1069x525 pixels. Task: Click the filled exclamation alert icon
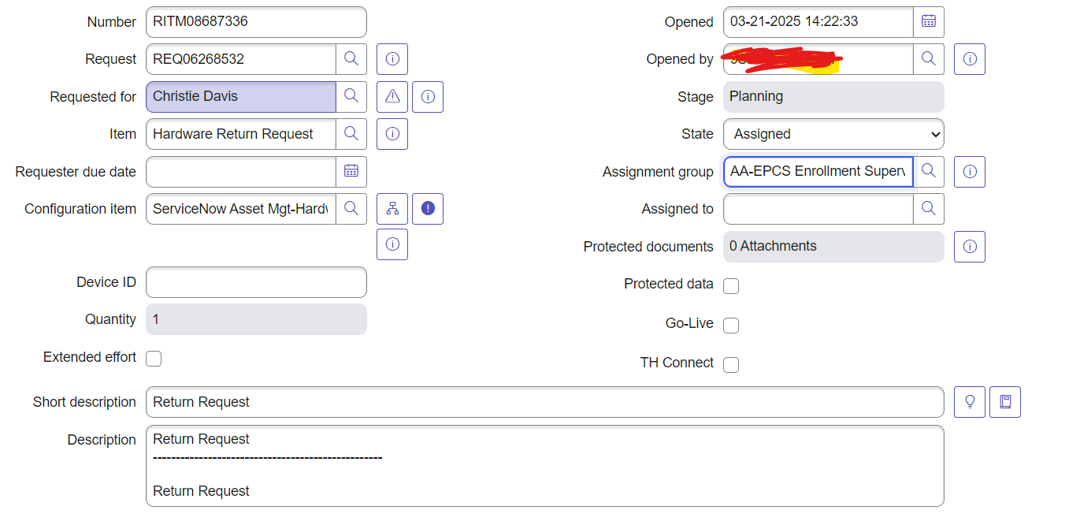(428, 209)
